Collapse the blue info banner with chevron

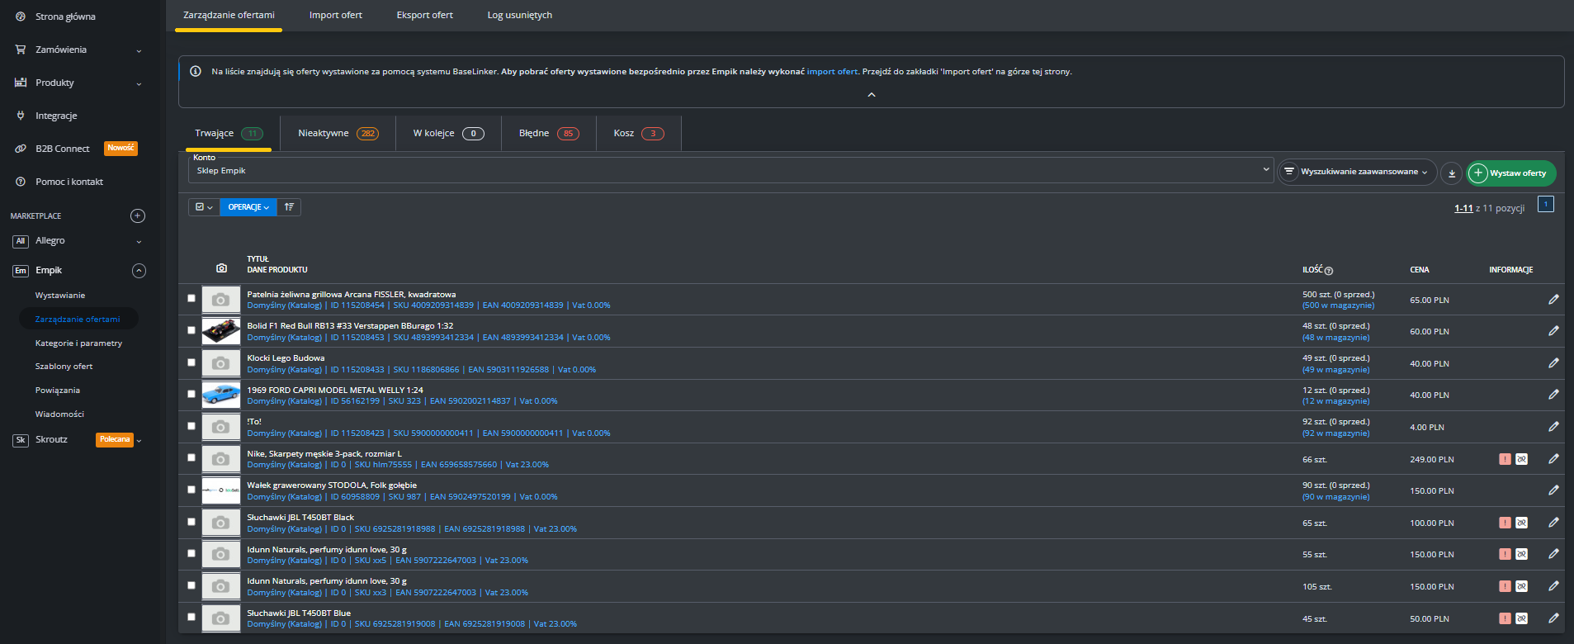coord(871,95)
